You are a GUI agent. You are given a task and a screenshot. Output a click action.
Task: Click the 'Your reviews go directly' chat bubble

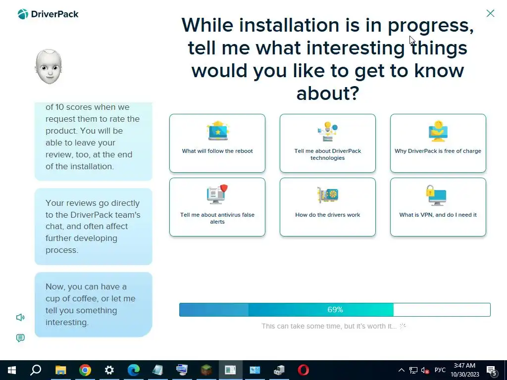(94, 227)
